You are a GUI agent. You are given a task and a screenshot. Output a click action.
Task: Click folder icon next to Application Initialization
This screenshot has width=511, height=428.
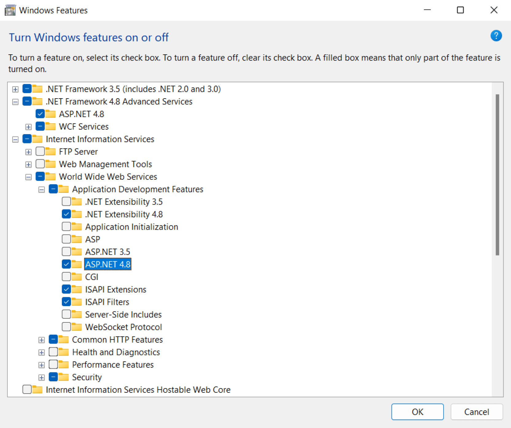tap(77, 227)
